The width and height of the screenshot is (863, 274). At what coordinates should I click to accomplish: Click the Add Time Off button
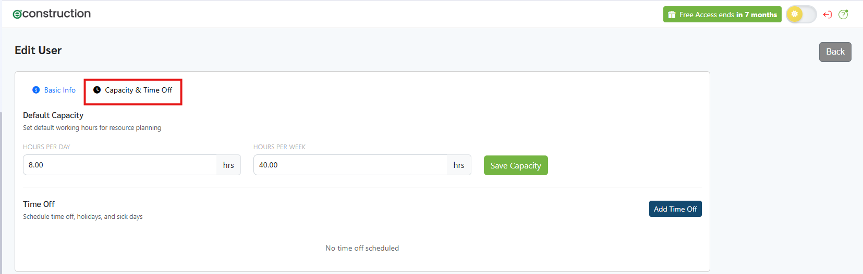click(675, 209)
